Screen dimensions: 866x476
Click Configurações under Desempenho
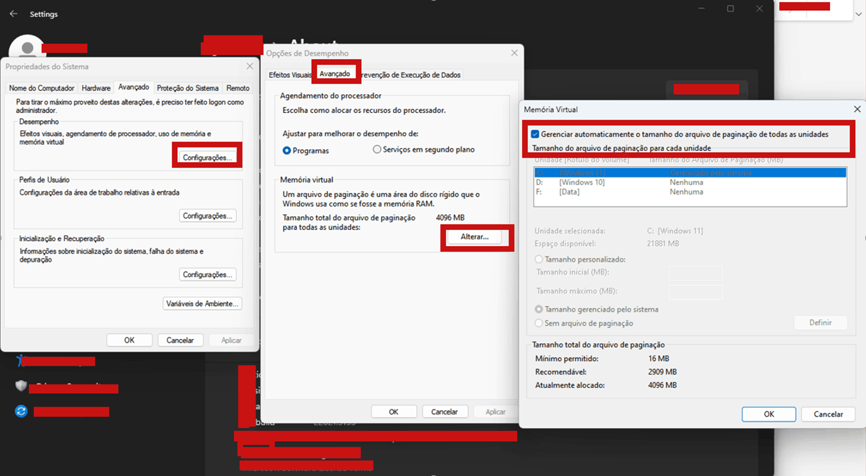pyautogui.click(x=207, y=157)
